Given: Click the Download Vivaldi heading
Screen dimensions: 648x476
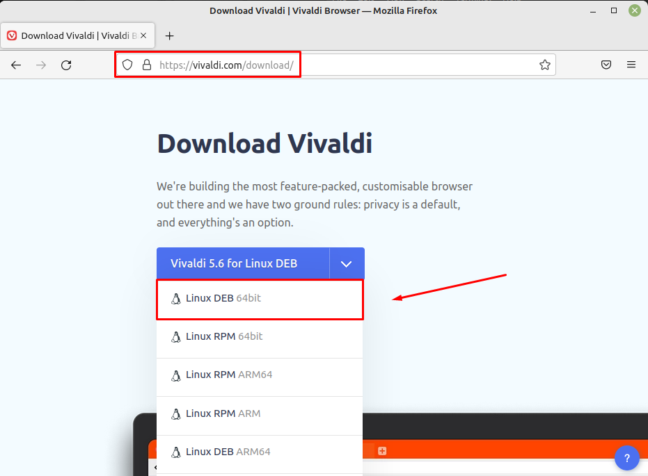Looking at the screenshot, I should (x=264, y=144).
